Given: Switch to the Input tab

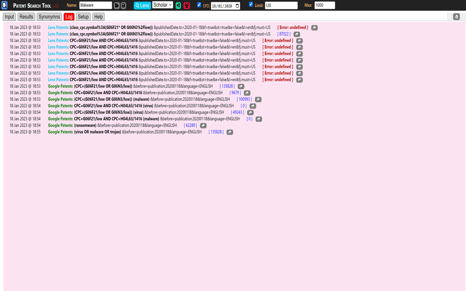Looking at the screenshot, I should click(9, 17).
